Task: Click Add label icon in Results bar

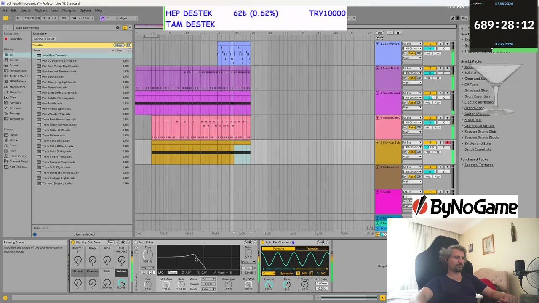Action: pyautogui.click(x=128, y=45)
